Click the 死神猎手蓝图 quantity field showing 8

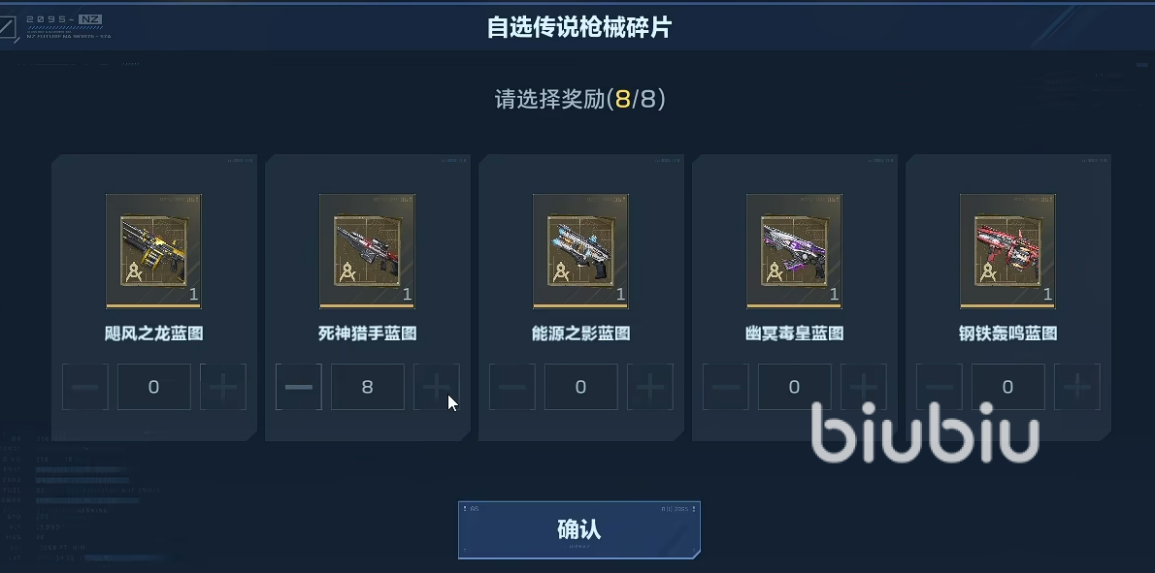coord(368,387)
